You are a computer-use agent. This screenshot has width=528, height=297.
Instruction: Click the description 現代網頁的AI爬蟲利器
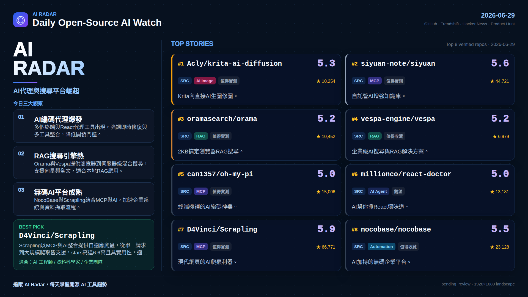(207, 262)
